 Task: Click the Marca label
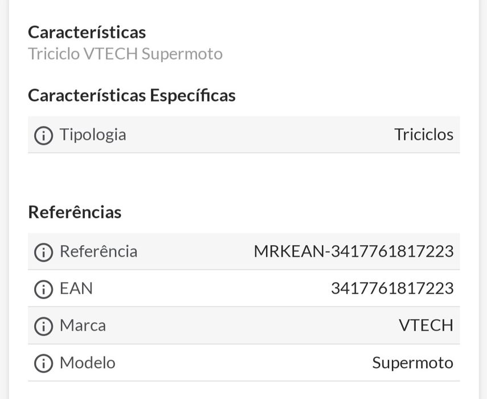pyautogui.click(x=83, y=325)
